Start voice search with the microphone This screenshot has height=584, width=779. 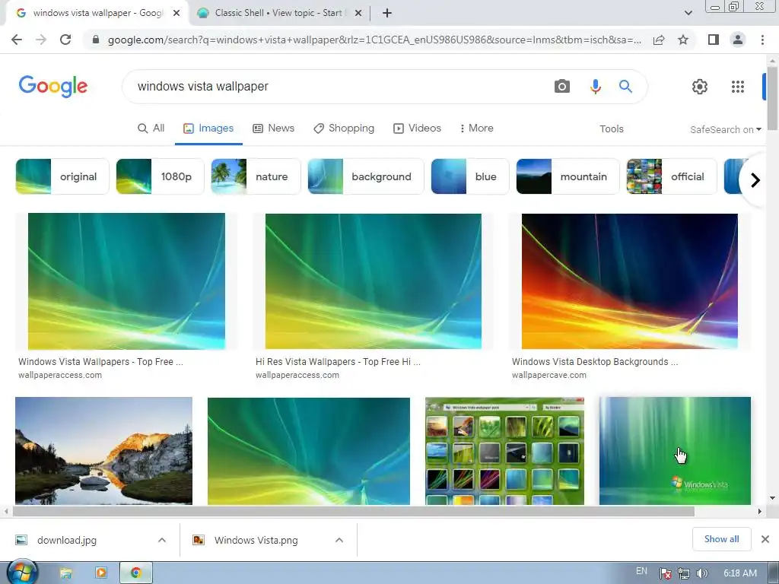coord(595,87)
